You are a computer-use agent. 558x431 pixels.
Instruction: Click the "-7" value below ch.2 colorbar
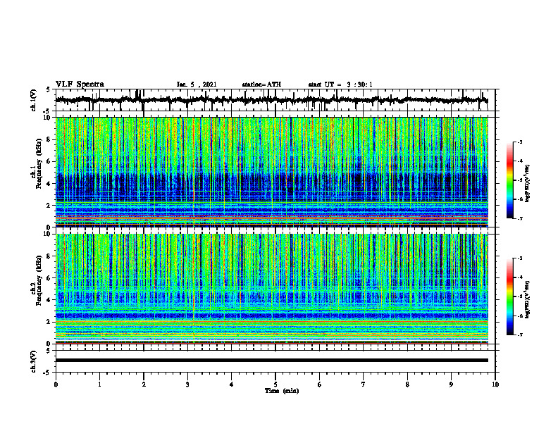(520, 335)
